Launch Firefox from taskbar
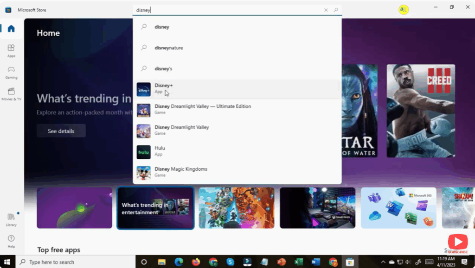This screenshot has height=268, width=475. 196,262
